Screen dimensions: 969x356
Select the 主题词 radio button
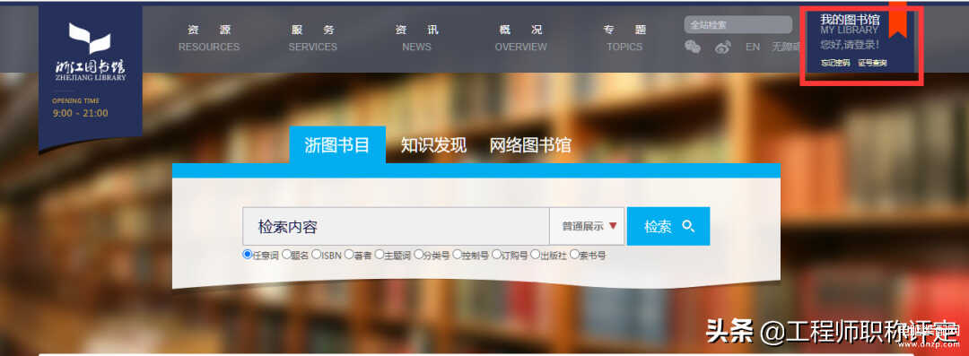point(380,254)
